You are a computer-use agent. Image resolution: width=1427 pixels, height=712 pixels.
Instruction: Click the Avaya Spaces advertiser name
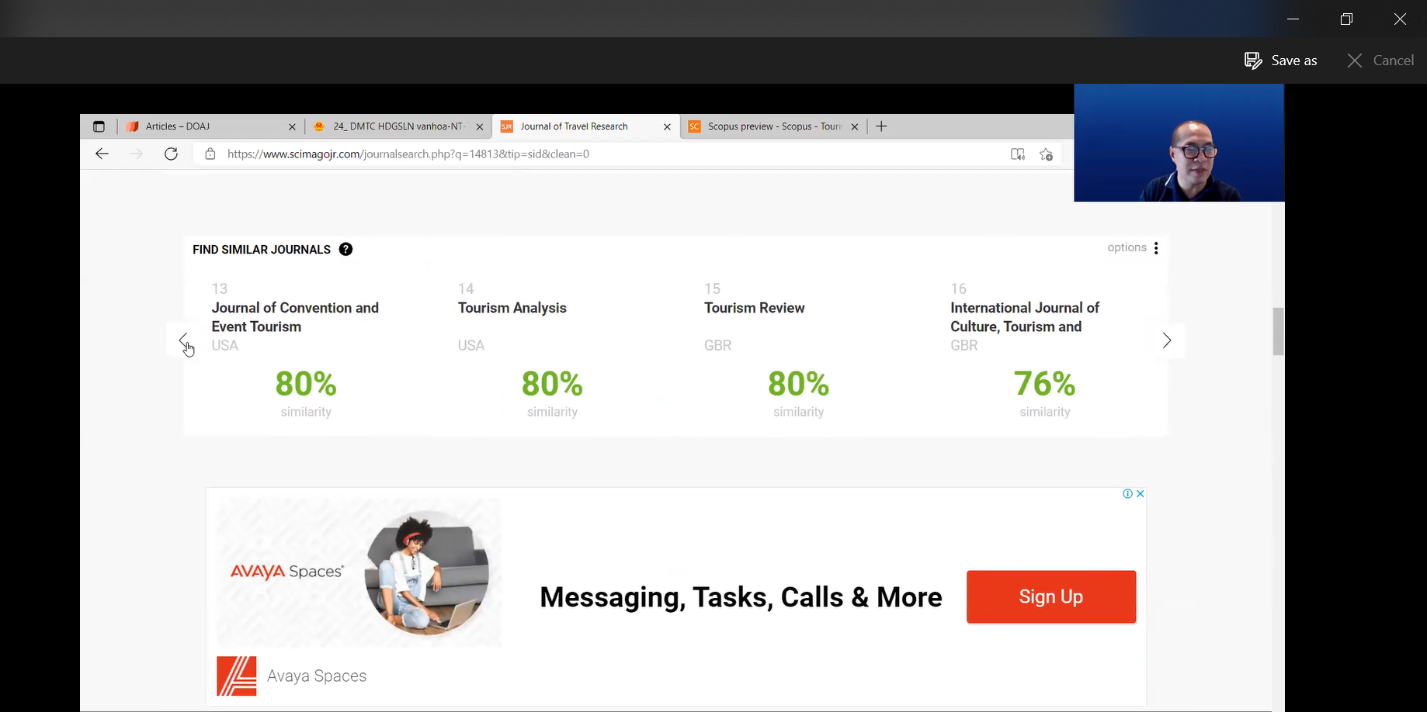click(317, 676)
